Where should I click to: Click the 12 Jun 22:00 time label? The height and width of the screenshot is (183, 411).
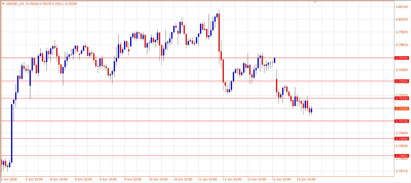(x=281, y=179)
